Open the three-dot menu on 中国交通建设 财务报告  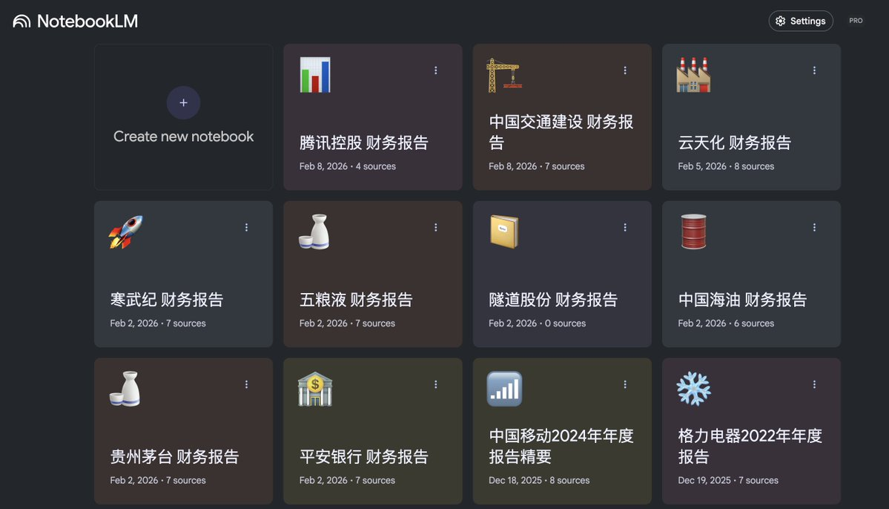[625, 70]
